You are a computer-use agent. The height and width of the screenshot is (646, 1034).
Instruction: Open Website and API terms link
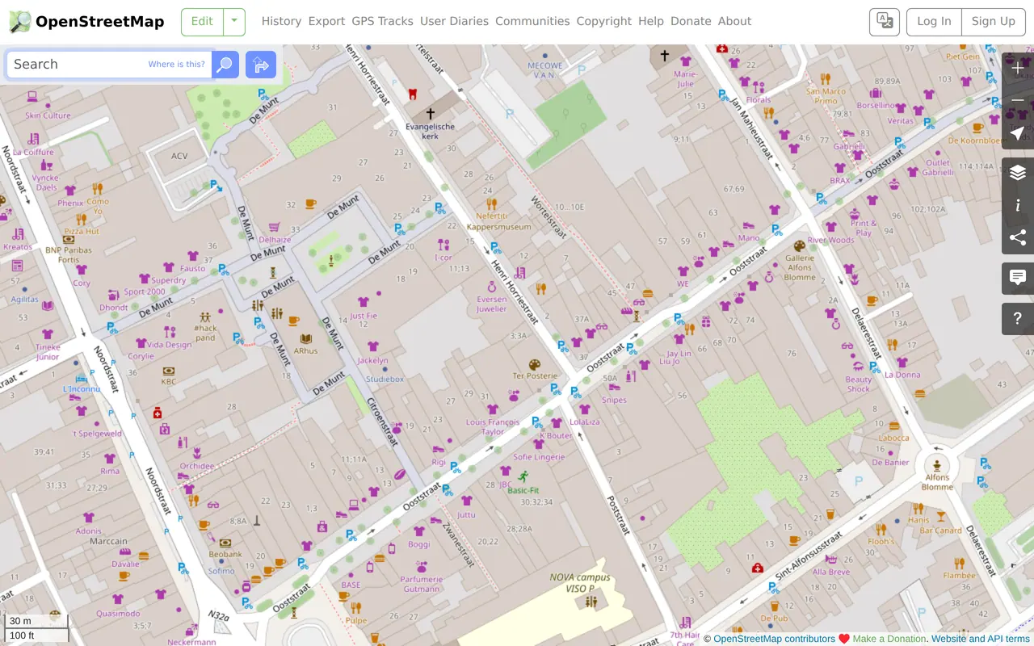point(981,639)
